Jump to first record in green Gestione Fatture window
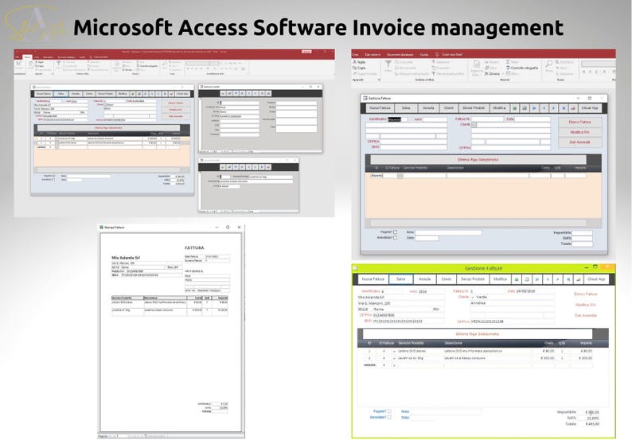The height and width of the screenshot is (448, 632). coord(536,279)
